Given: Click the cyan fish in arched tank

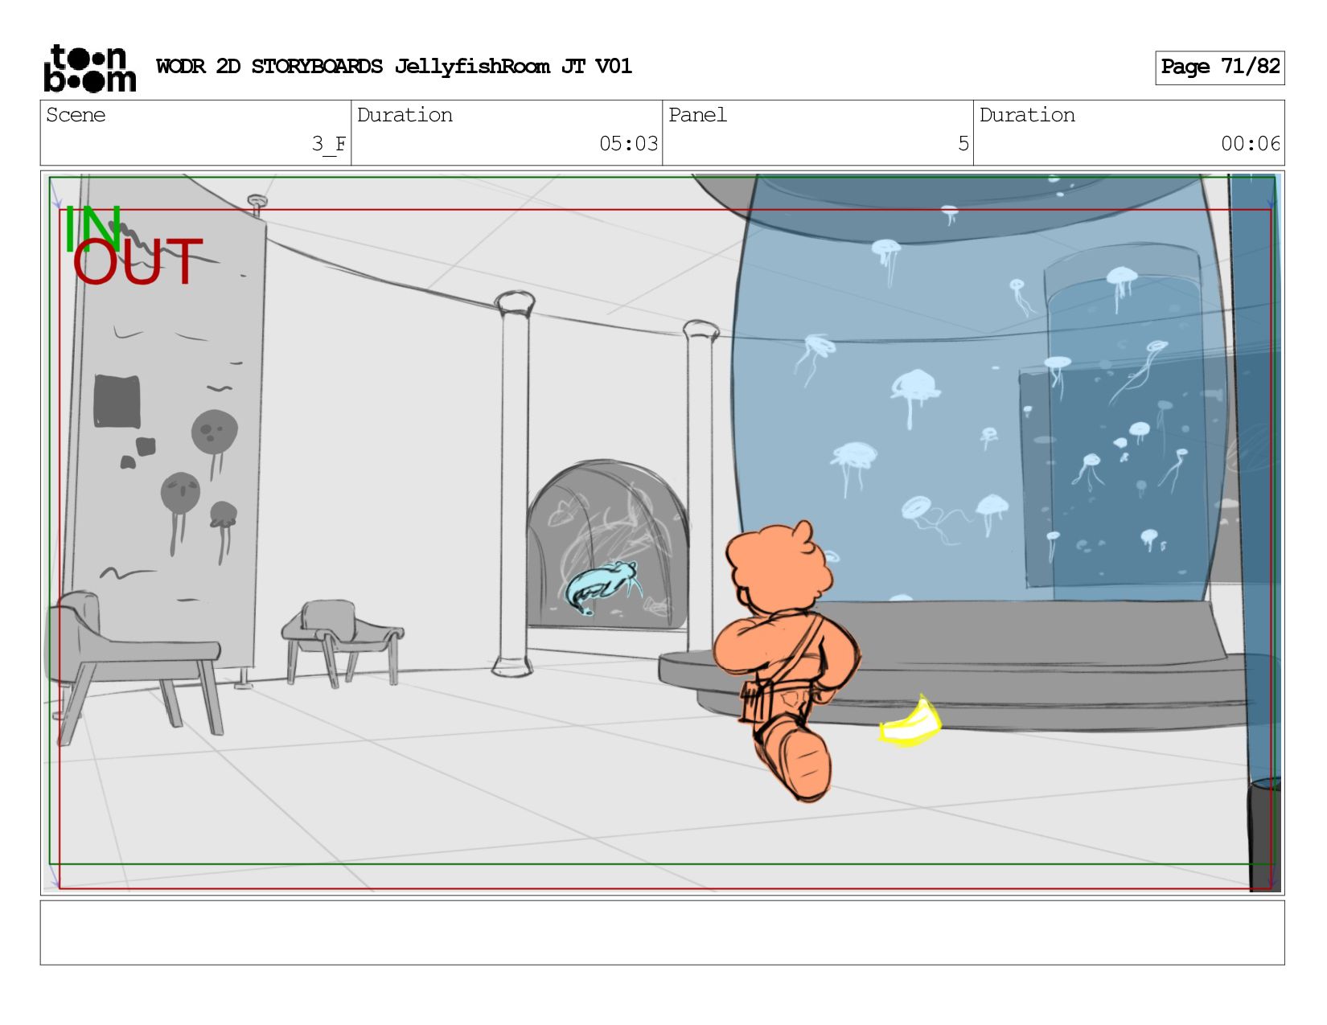Looking at the screenshot, I should (603, 587).
